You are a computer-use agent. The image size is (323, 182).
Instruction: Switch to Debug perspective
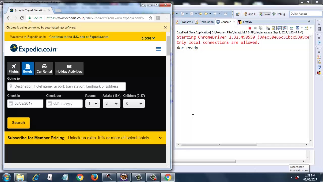coord(279,14)
